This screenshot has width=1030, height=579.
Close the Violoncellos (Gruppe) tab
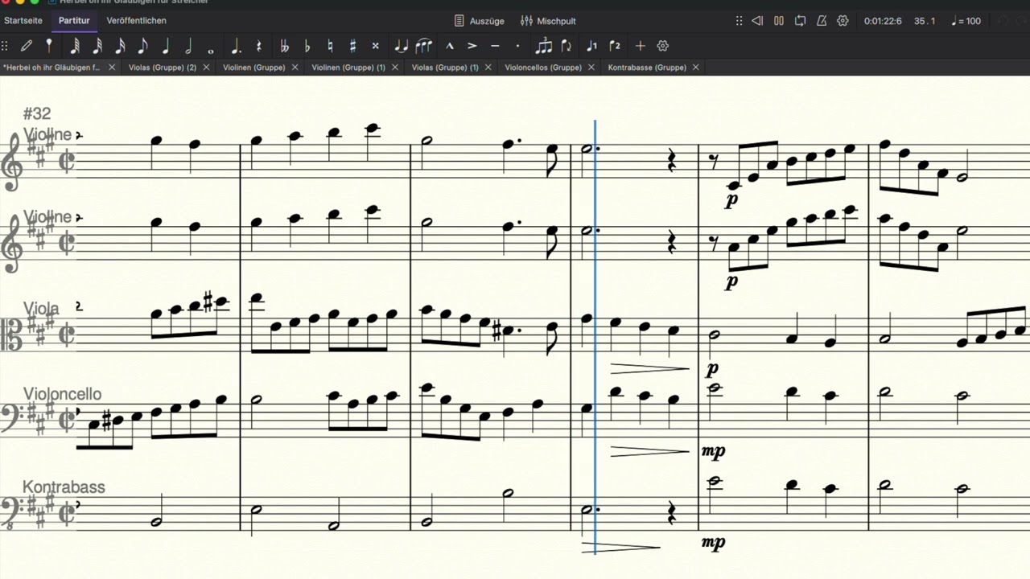[591, 68]
